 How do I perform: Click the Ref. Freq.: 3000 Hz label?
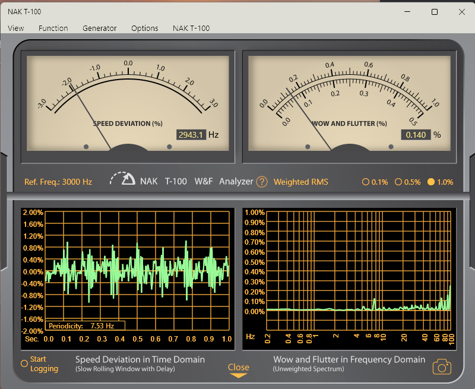[58, 182]
